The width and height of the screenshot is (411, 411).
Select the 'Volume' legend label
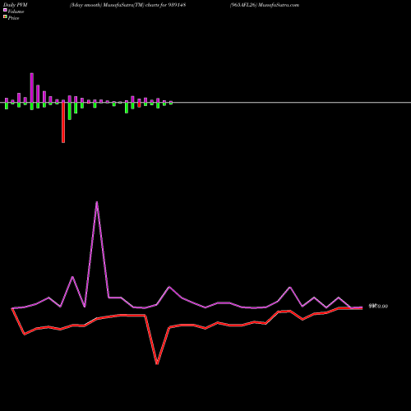tap(16, 12)
